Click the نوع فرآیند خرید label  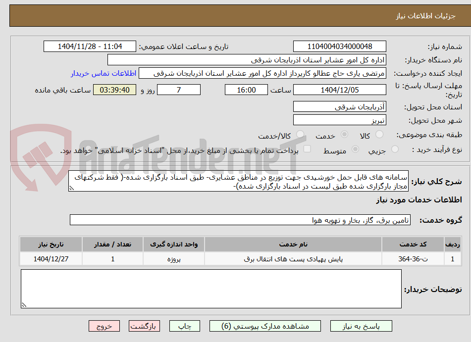pyautogui.click(x=437, y=149)
